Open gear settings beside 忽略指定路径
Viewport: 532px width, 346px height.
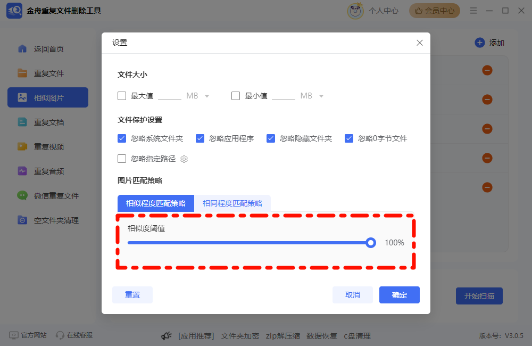coord(184,159)
